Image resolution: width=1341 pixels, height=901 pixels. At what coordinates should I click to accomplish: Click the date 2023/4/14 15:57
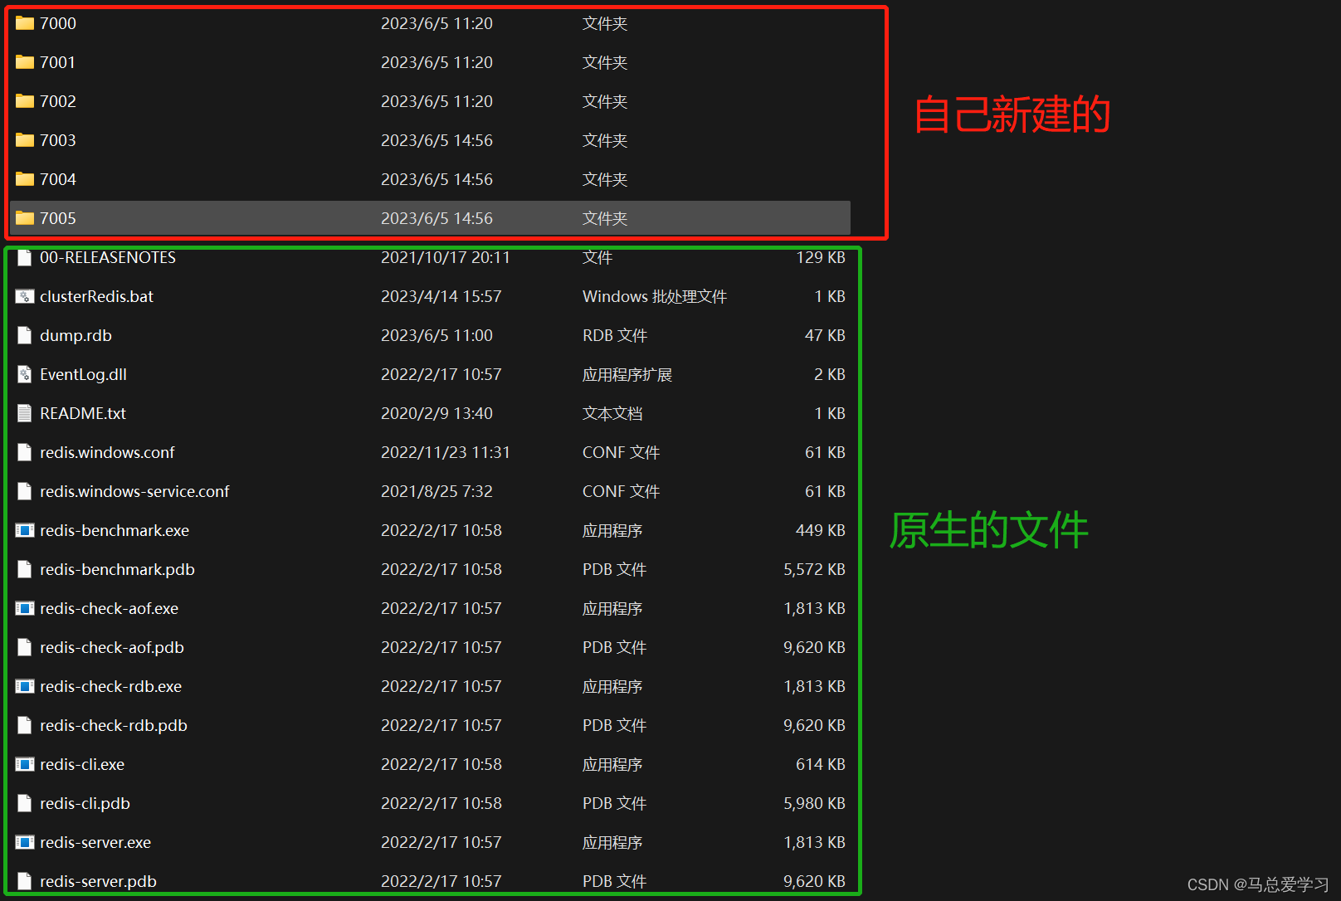pos(441,296)
